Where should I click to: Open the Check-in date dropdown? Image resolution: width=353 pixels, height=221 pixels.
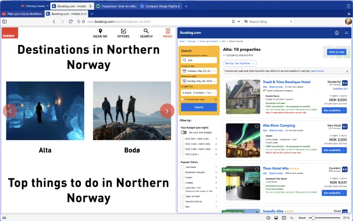click(x=199, y=71)
